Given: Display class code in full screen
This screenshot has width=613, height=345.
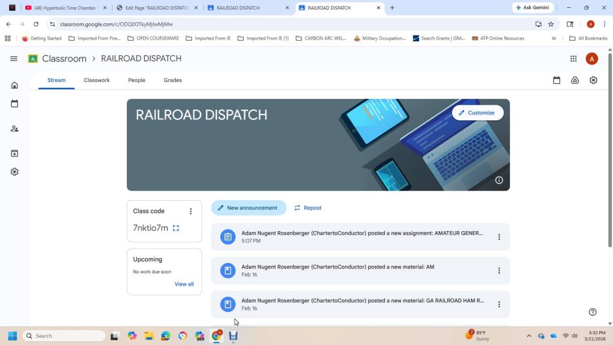Looking at the screenshot, I should (176, 228).
